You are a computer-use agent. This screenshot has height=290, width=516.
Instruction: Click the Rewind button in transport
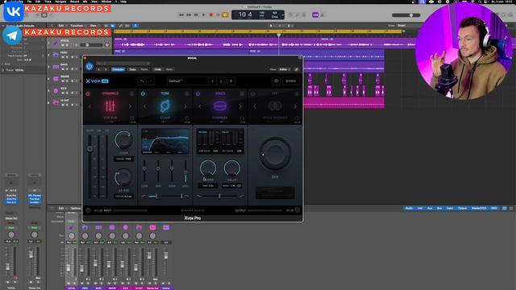pyautogui.click(x=181, y=14)
